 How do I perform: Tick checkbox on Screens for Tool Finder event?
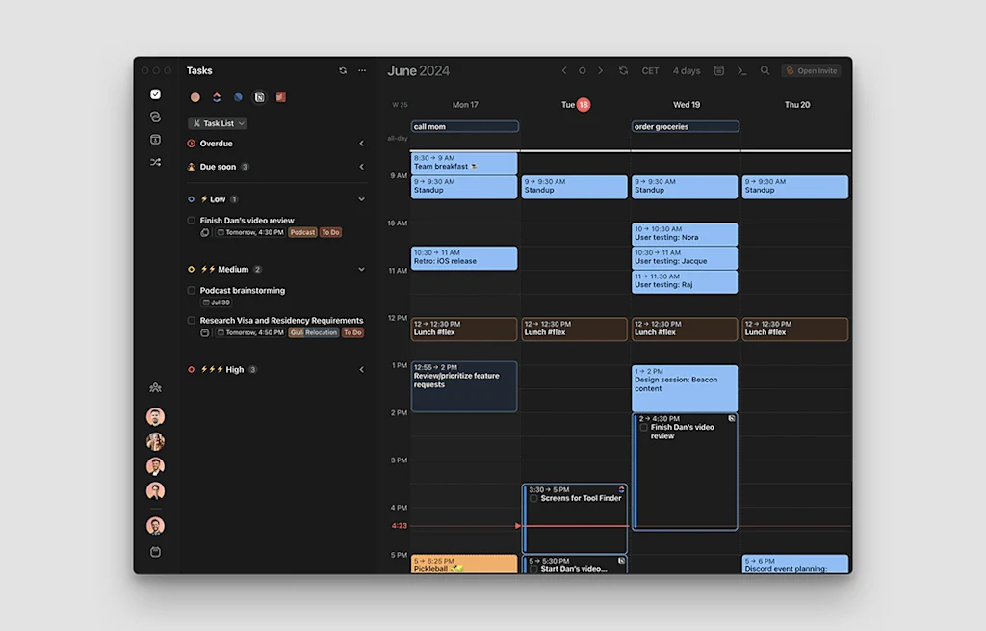pyautogui.click(x=533, y=499)
